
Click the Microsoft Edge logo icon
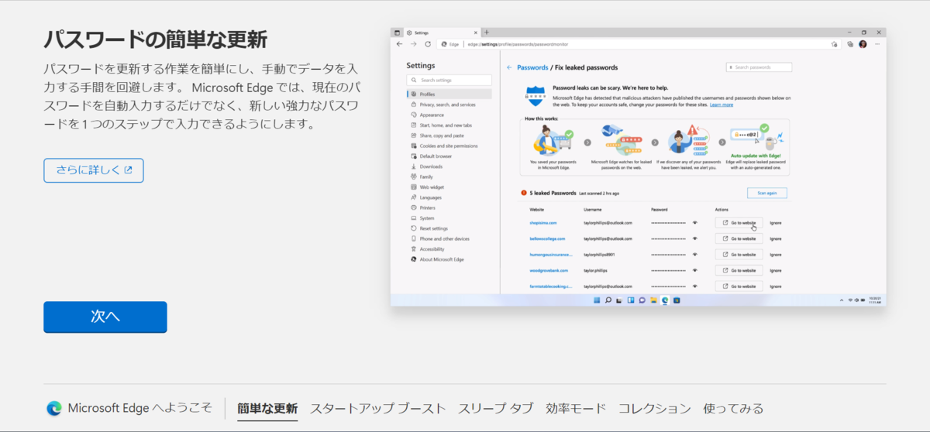(54, 408)
